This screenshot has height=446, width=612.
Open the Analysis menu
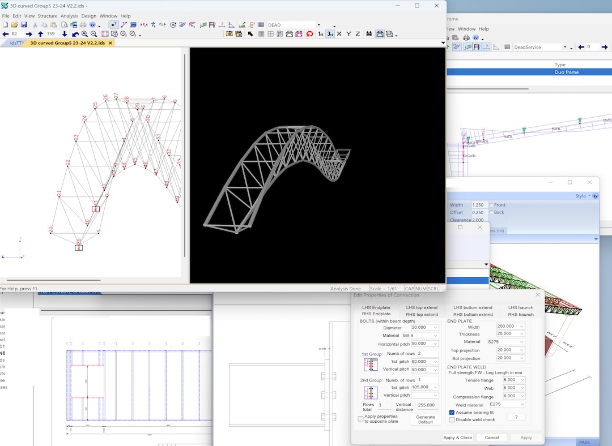(x=69, y=16)
